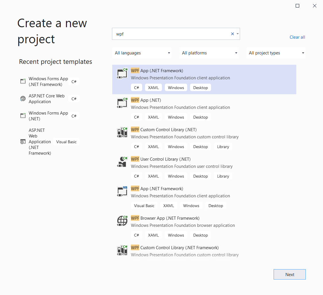Click the ASP.NET Core Web Application globe icon
This screenshot has height=295, width=323.
pyautogui.click(x=23, y=99)
